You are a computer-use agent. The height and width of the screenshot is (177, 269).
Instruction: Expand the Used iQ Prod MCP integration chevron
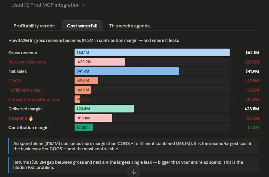(x=83, y=5)
